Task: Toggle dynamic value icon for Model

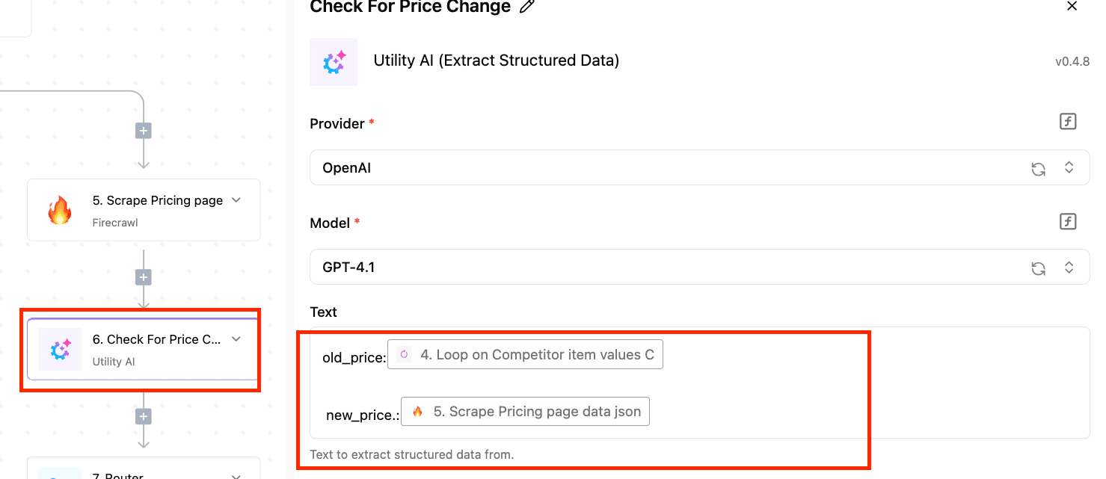Action: pyautogui.click(x=1068, y=221)
